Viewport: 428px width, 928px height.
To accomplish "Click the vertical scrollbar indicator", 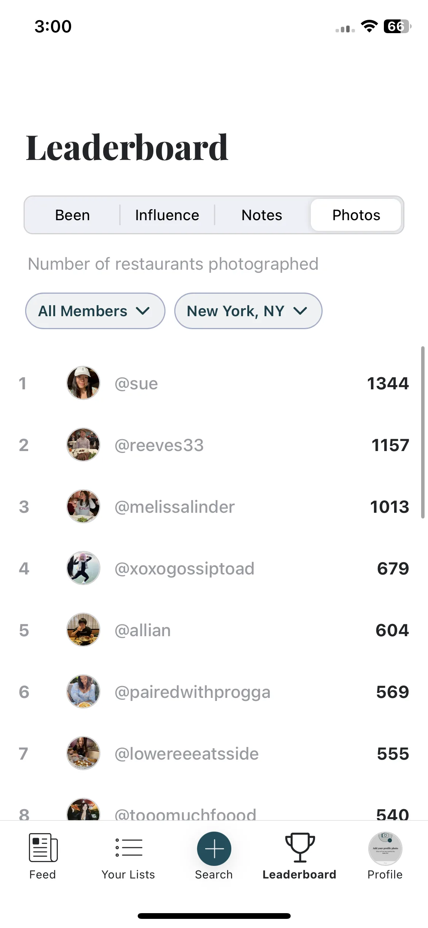I will click(423, 432).
